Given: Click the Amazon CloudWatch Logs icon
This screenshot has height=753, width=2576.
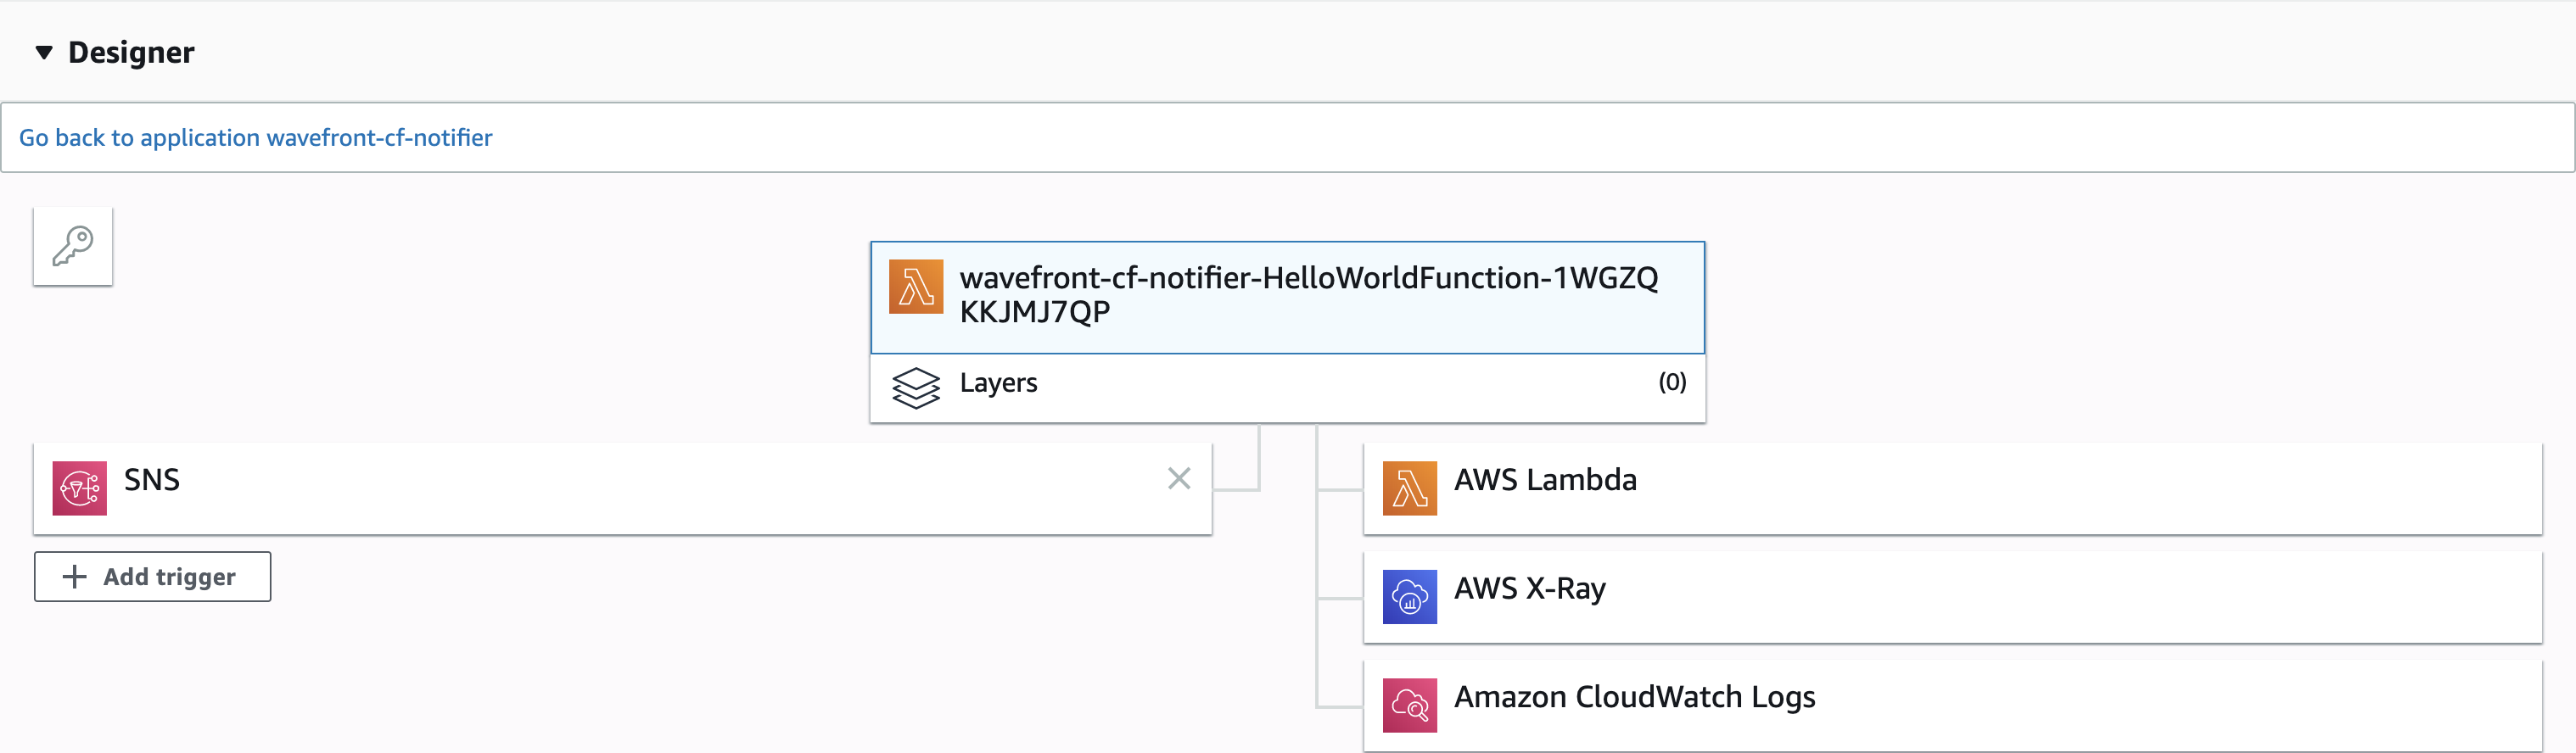Looking at the screenshot, I should pyautogui.click(x=1410, y=705).
